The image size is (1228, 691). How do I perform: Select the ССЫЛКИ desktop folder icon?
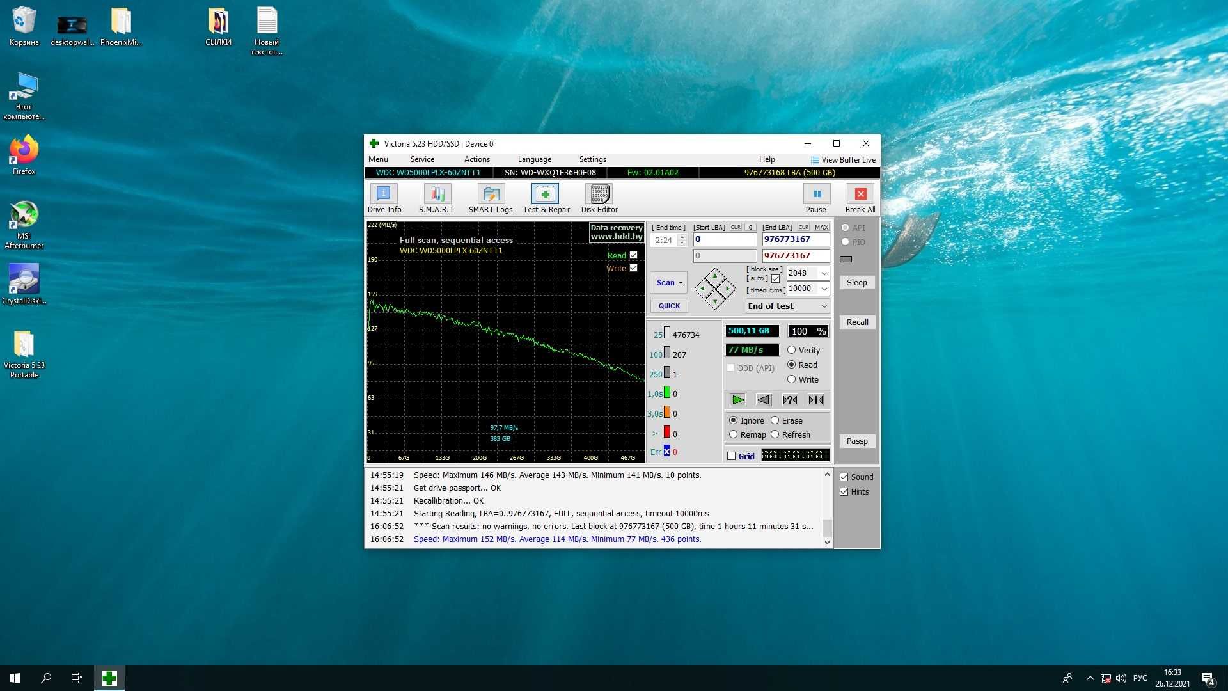point(218,27)
